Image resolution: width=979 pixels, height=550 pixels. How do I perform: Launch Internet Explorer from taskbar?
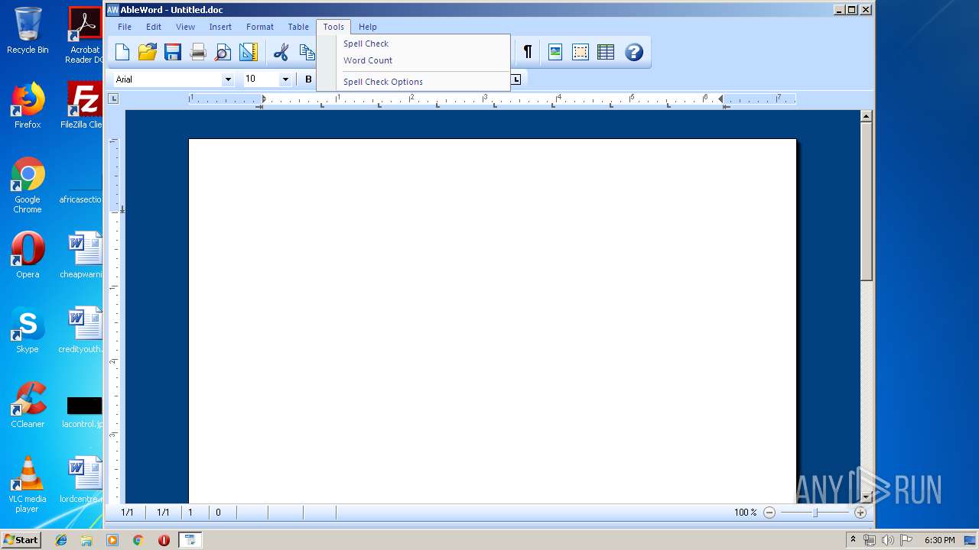pyautogui.click(x=61, y=540)
